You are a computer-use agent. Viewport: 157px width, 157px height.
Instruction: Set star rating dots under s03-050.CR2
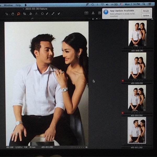point(137,113)
